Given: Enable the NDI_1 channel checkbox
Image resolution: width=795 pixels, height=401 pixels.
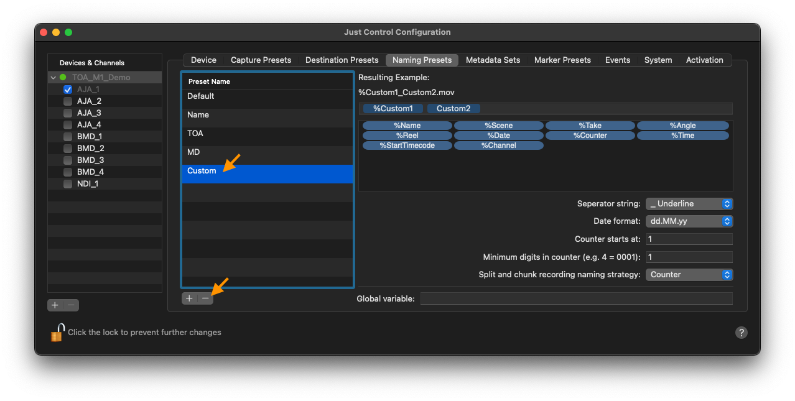Looking at the screenshot, I should point(68,184).
